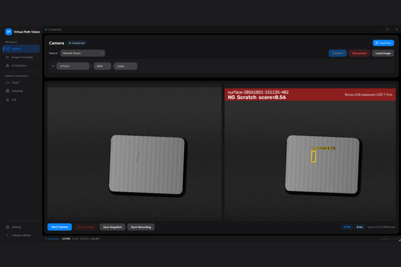Click the Connect button

(338, 53)
